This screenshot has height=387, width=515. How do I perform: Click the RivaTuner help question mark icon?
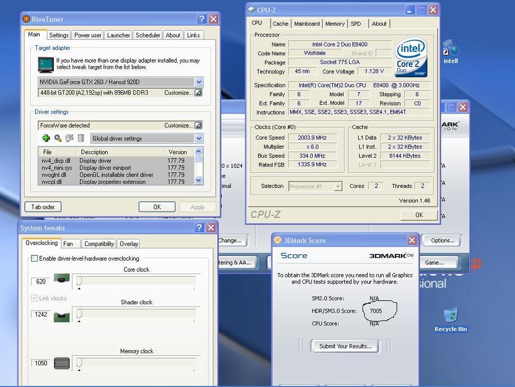pyautogui.click(x=202, y=19)
